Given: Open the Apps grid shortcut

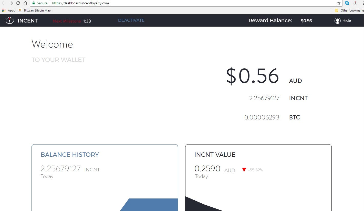Looking at the screenshot, I should pos(8,10).
